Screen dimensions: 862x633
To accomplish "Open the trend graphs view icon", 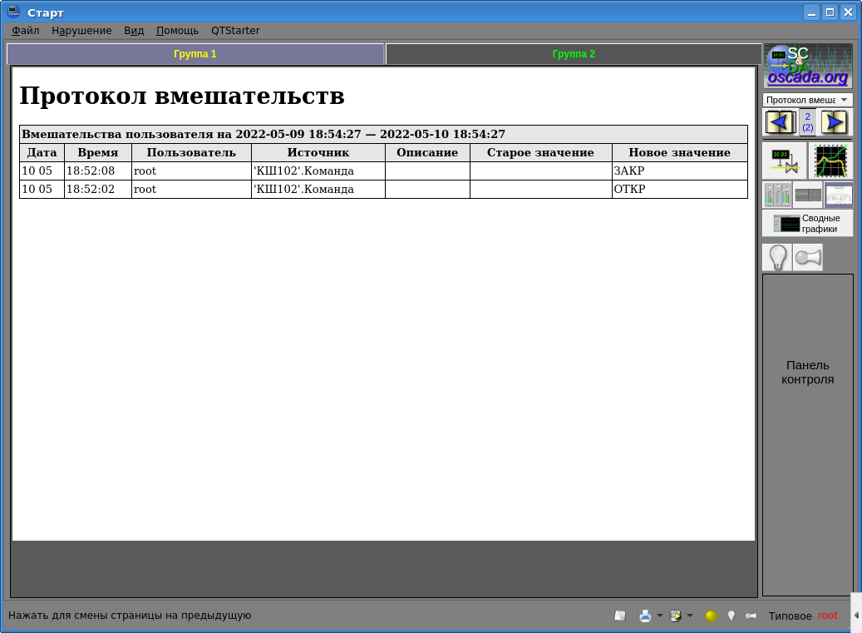I will point(830,161).
